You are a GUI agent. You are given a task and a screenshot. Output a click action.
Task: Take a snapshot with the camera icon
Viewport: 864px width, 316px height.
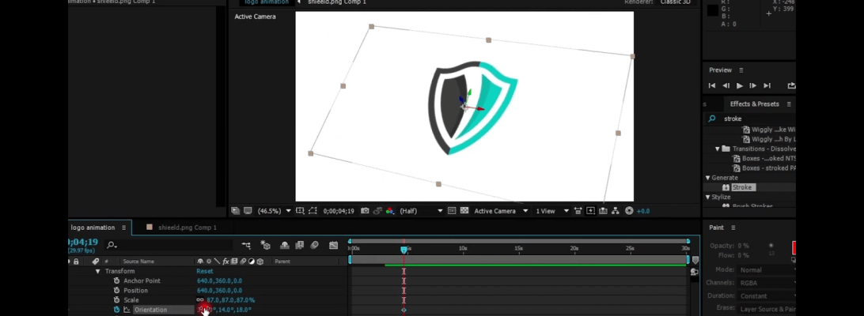pyautogui.click(x=365, y=211)
